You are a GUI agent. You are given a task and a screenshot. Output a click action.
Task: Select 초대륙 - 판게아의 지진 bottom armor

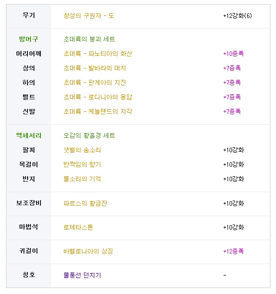(x=95, y=82)
